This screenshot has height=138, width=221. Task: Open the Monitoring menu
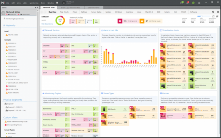34,3
